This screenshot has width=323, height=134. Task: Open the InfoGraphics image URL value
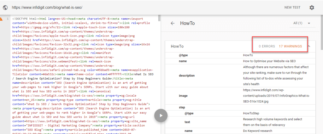(276, 96)
